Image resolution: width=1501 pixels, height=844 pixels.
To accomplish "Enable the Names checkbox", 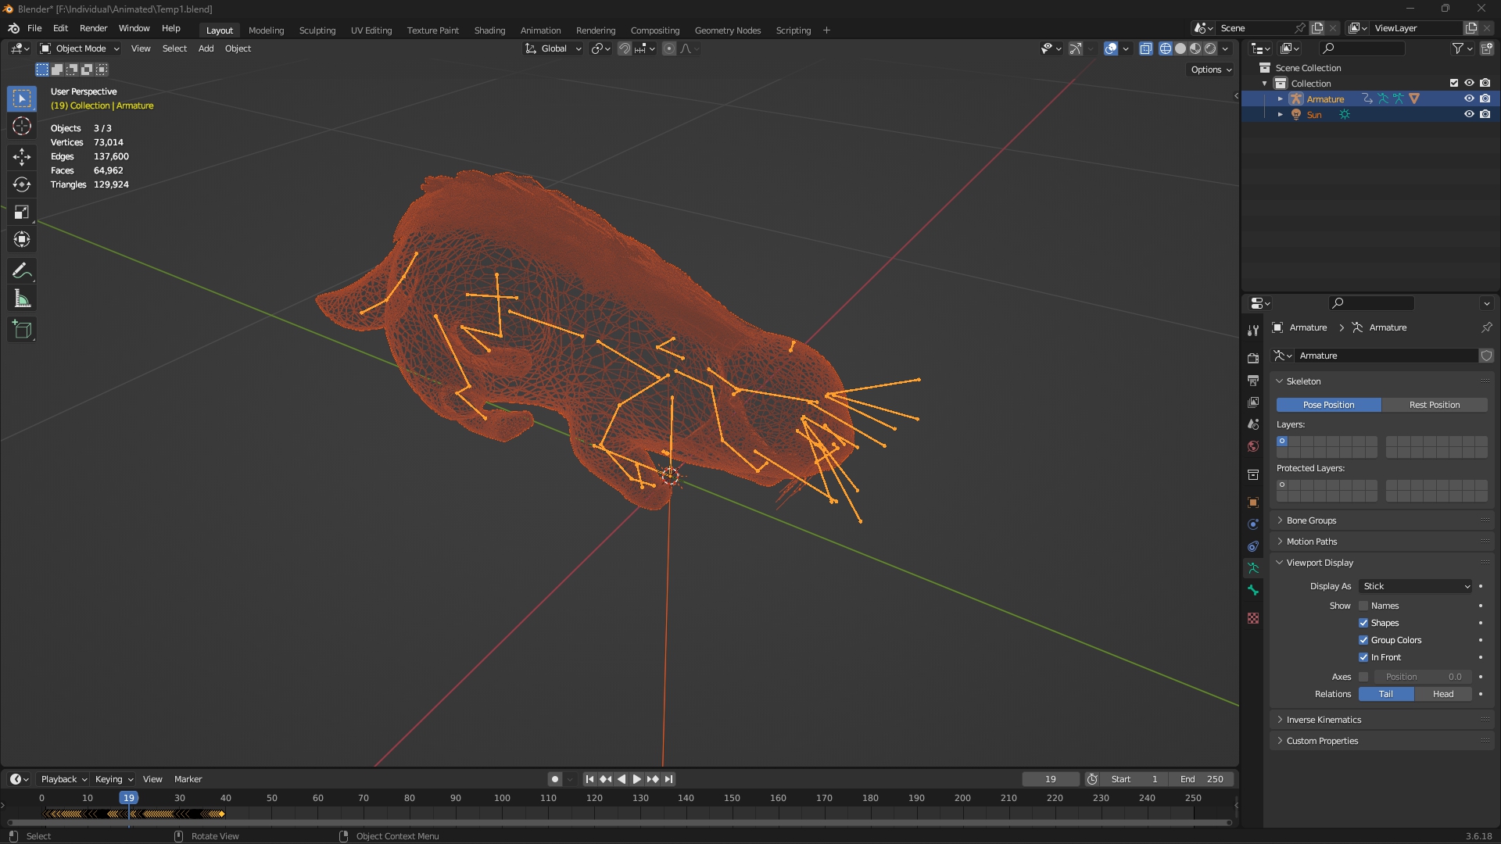I will [x=1363, y=606].
